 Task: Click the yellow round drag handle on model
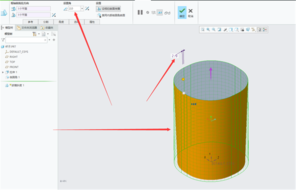[x=183, y=79]
